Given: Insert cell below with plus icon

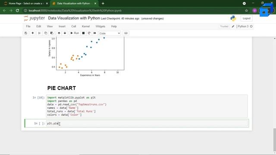Looking at the screenshot, I should tap(33, 33).
